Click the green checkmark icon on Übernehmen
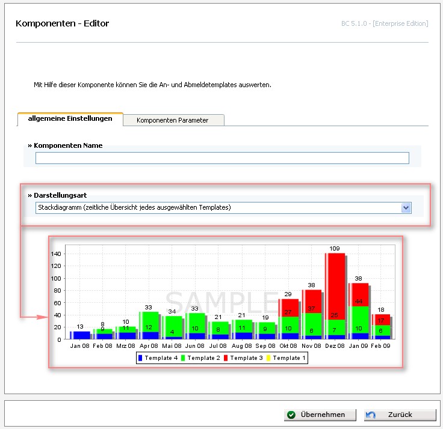Image resolution: width=443 pixels, height=429 pixels. [291, 415]
